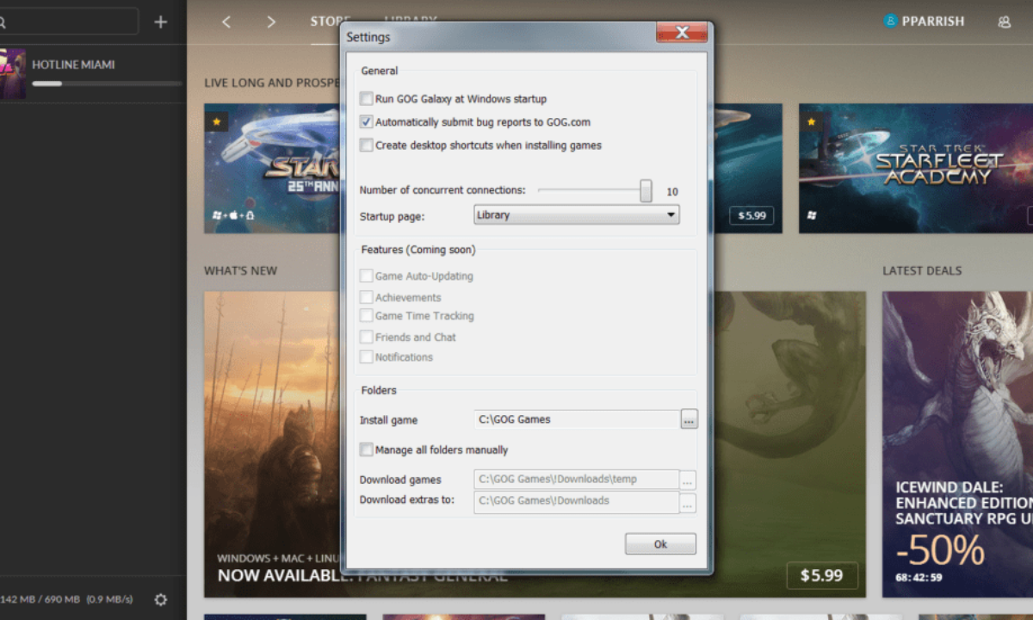Image resolution: width=1033 pixels, height=620 pixels.
Task: Go back with the left arrow icon
Action: click(226, 22)
